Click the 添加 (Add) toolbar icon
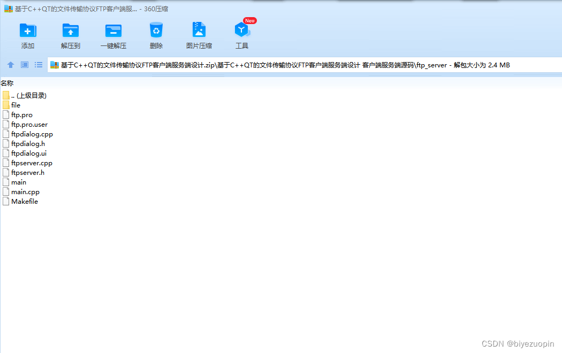Image resolution: width=562 pixels, height=353 pixels. tap(27, 32)
